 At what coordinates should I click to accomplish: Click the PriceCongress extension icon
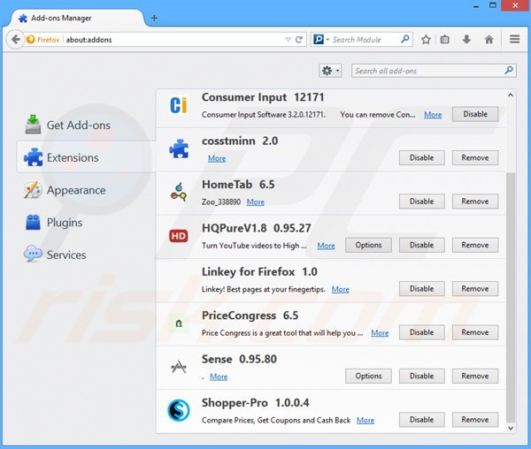(179, 323)
